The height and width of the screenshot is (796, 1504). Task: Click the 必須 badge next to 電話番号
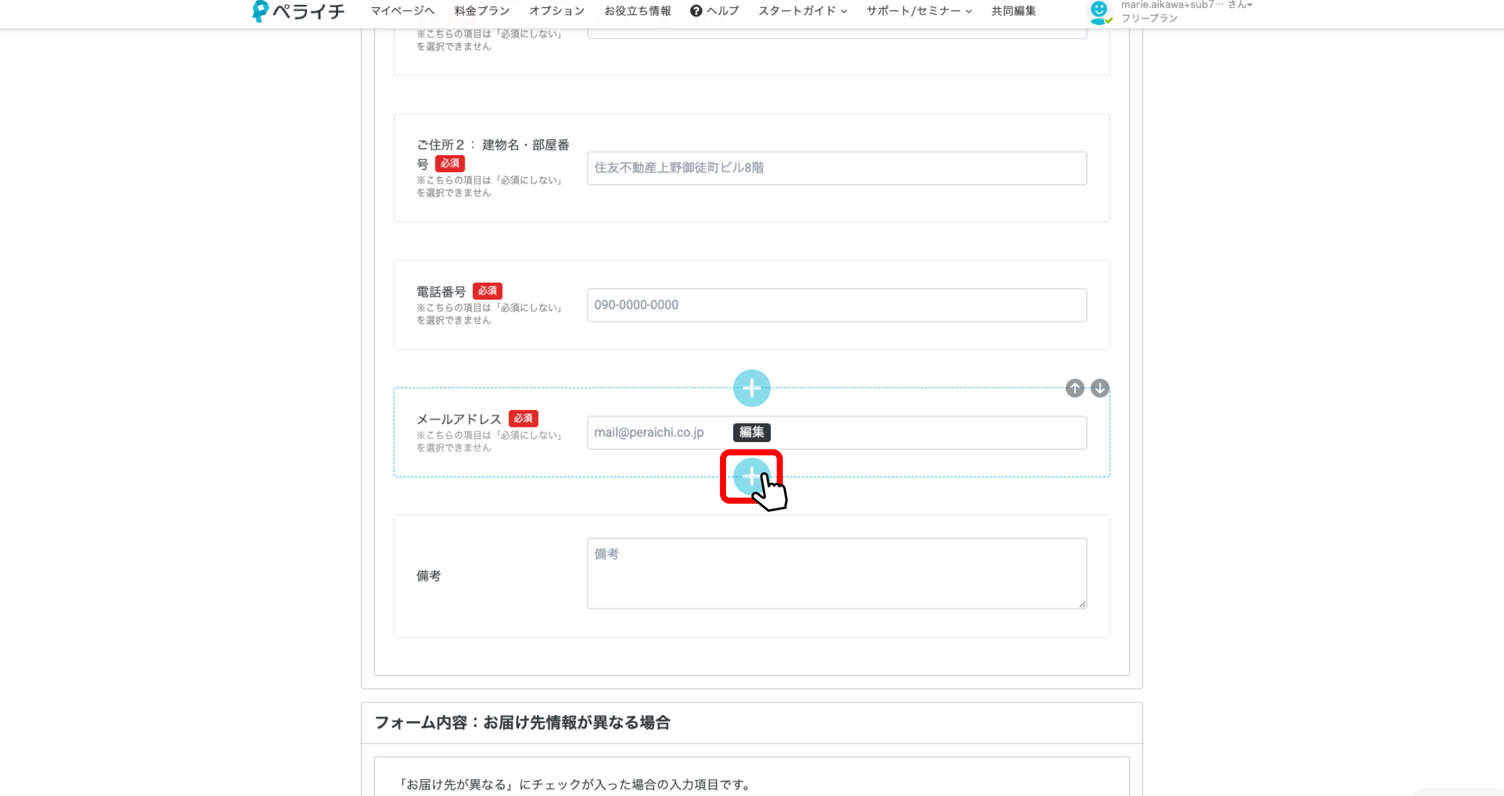tap(487, 291)
